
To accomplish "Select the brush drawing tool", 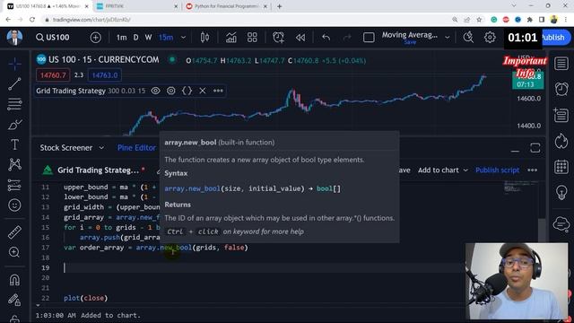I will coord(14,125).
